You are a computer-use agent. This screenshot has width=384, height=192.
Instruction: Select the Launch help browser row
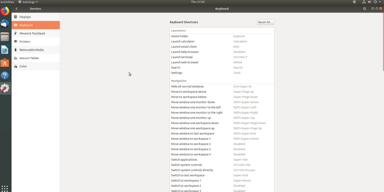(222, 52)
